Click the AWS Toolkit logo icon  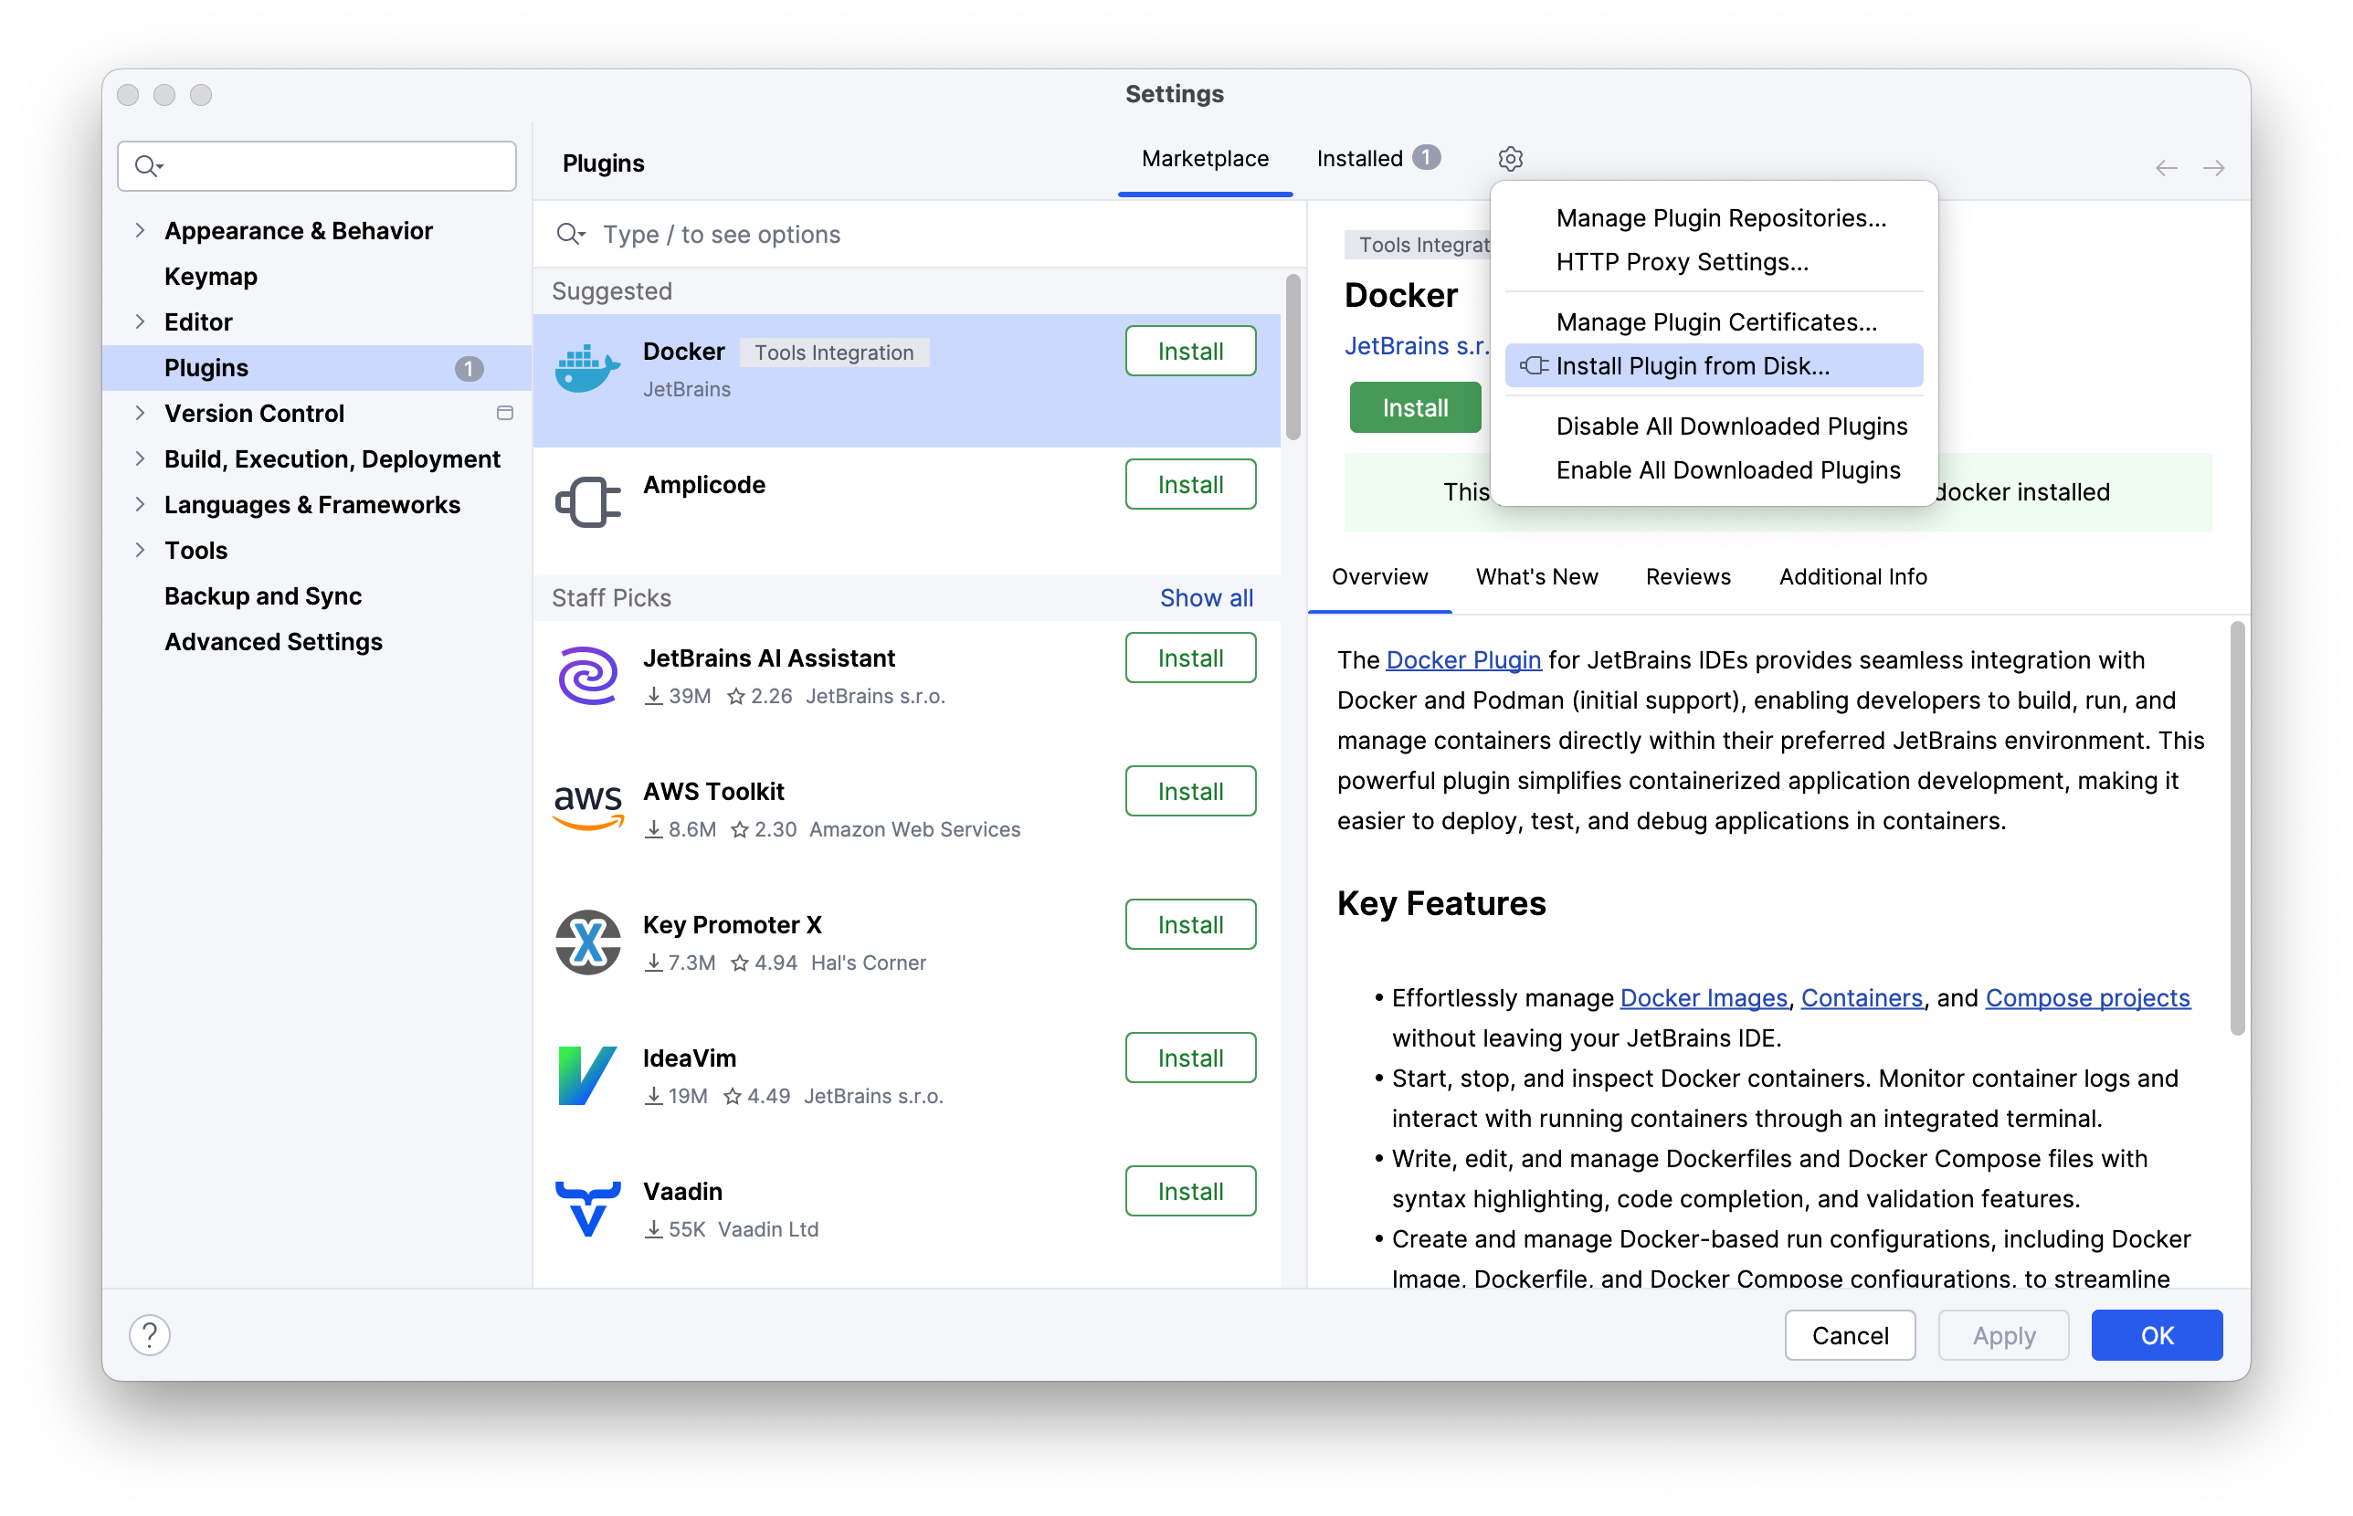(x=587, y=807)
